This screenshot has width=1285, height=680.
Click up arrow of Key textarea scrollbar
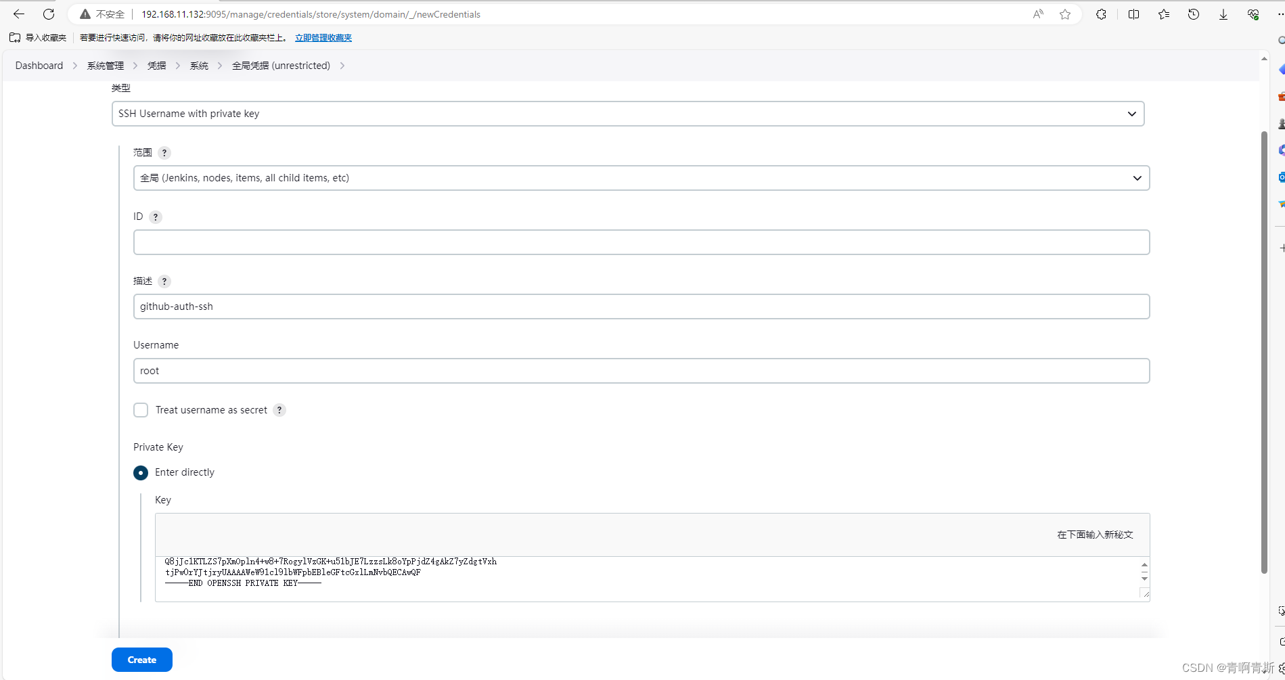point(1144,565)
